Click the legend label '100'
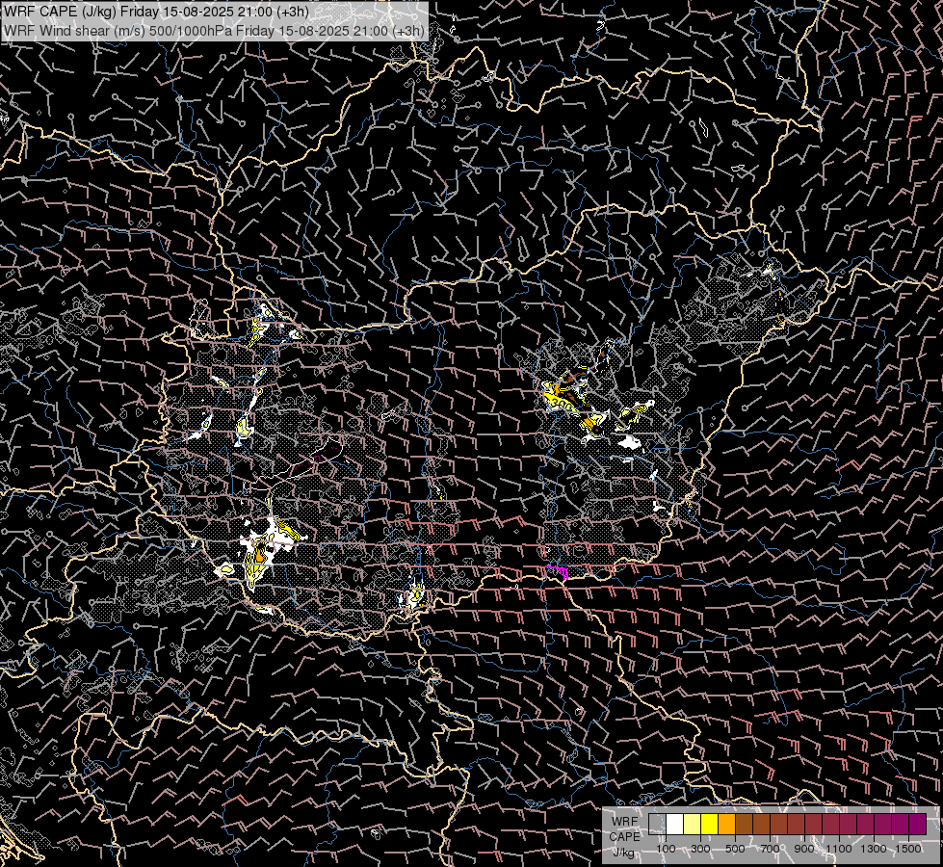This screenshot has width=943, height=867. point(666,849)
